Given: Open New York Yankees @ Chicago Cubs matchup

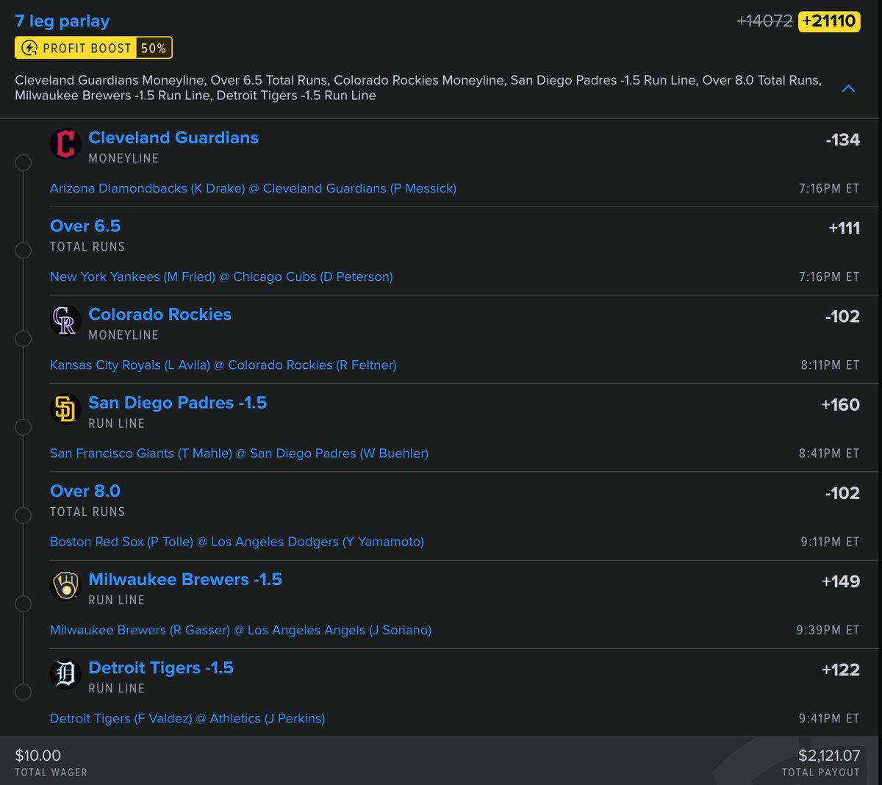Looking at the screenshot, I should tap(221, 276).
